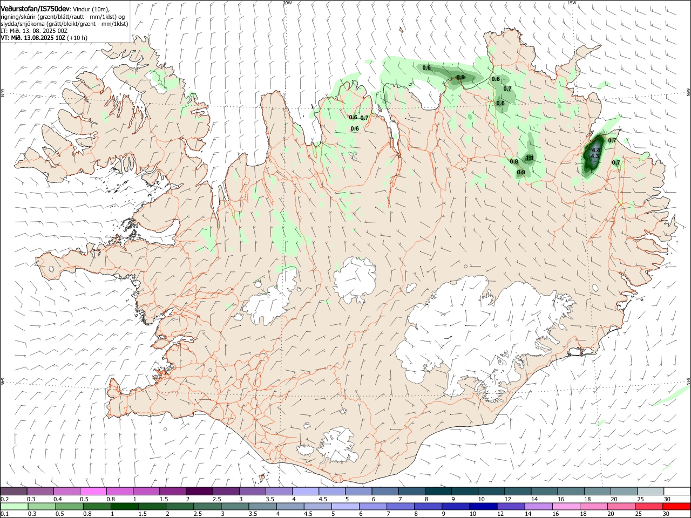
Task: Click the 1.1 precipitation value on the map
Action: 530,158
